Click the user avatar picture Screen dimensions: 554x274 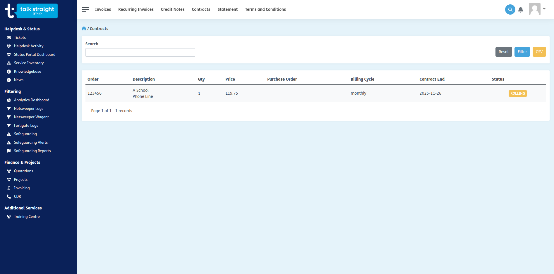[x=535, y=9]
